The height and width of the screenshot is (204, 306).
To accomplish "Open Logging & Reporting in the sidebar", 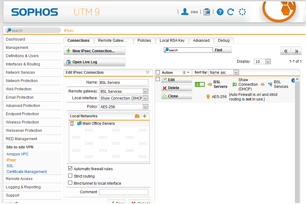I will (23, 187).
